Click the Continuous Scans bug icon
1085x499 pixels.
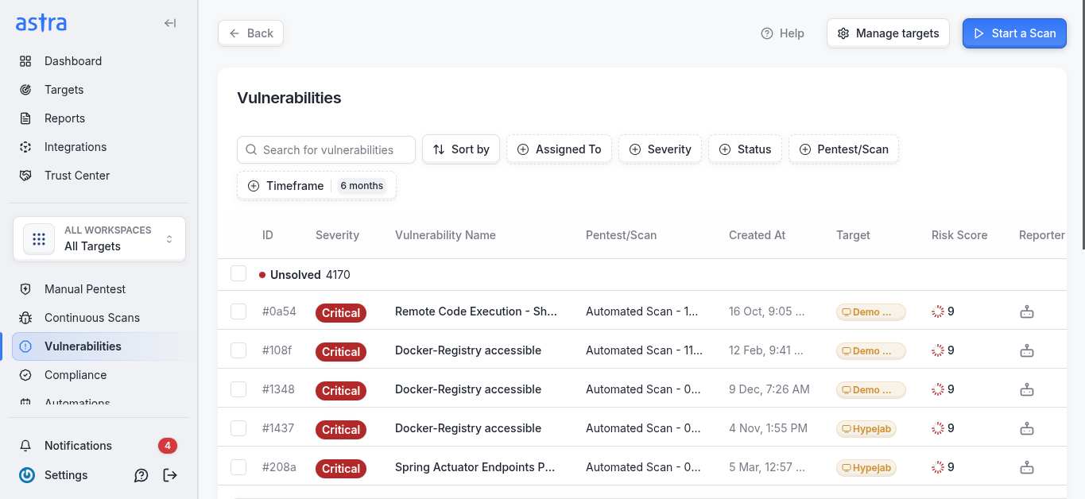pyautogui.click(x=25, y=318)
